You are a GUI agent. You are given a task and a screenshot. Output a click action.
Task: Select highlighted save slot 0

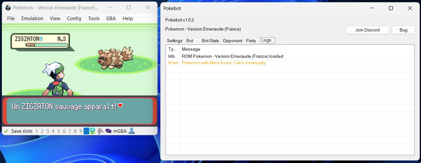click(86, 131)
